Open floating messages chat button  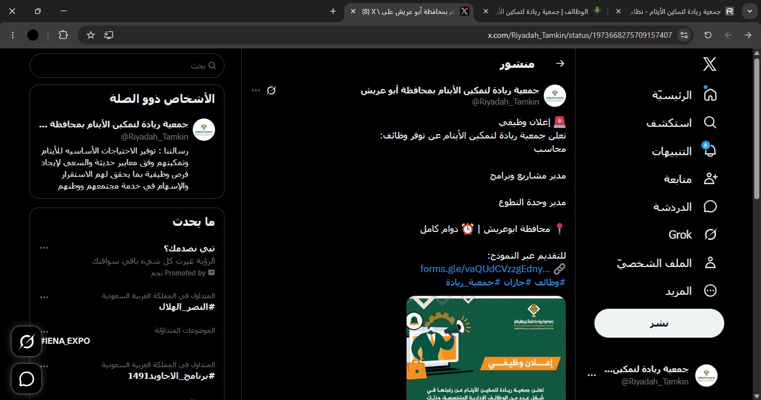point(27,379)
